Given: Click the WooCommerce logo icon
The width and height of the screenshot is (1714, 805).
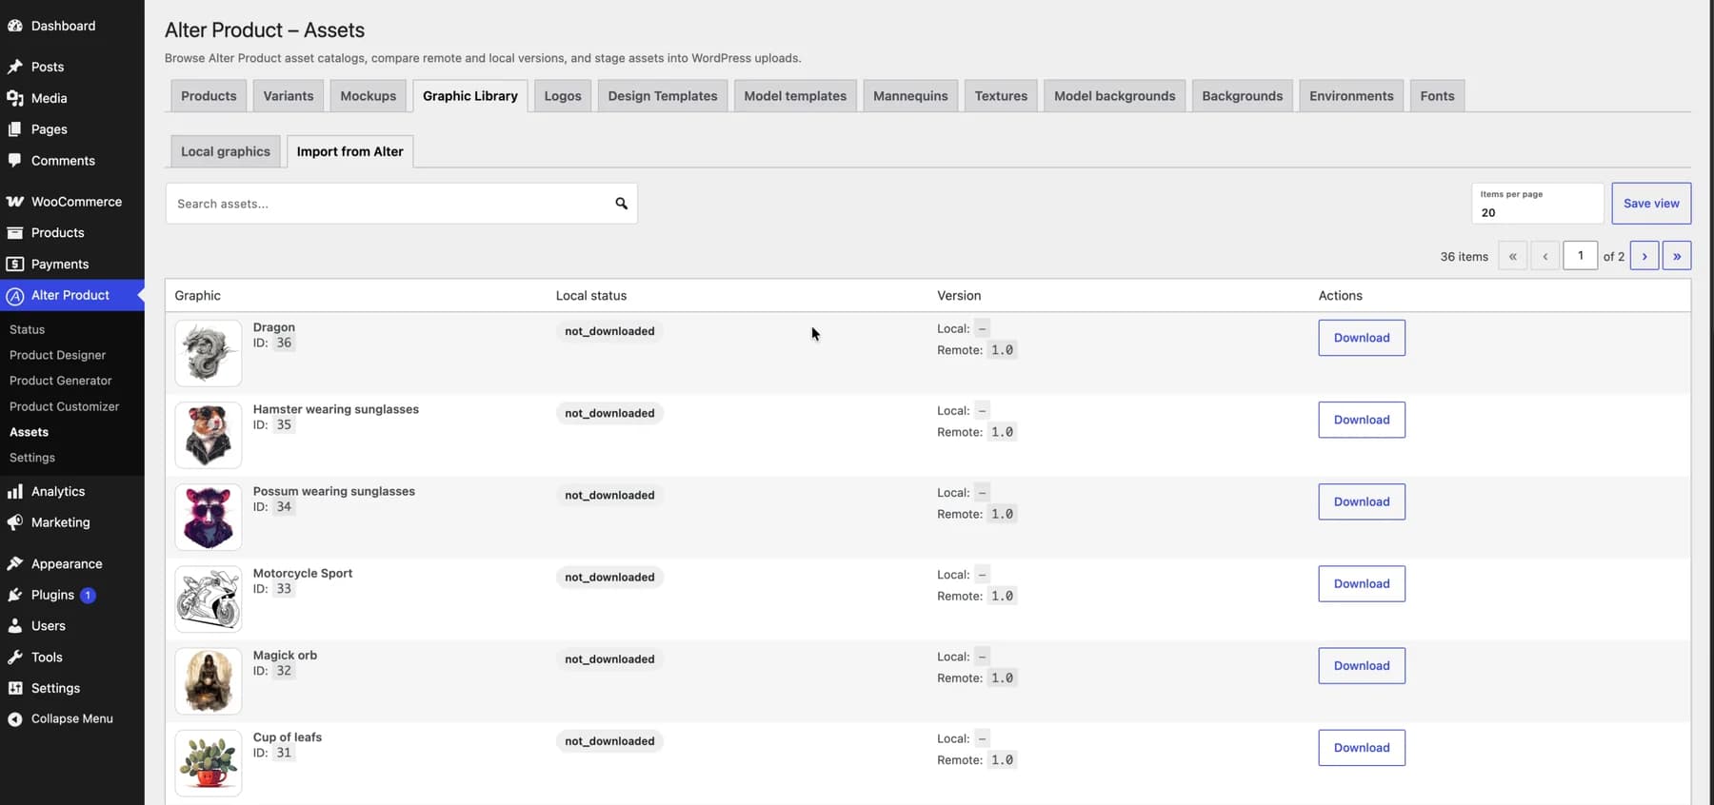Looking at the screenshot, I should tap(15, 202).
